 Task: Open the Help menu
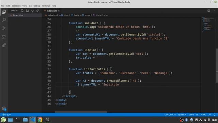[54, 6]
